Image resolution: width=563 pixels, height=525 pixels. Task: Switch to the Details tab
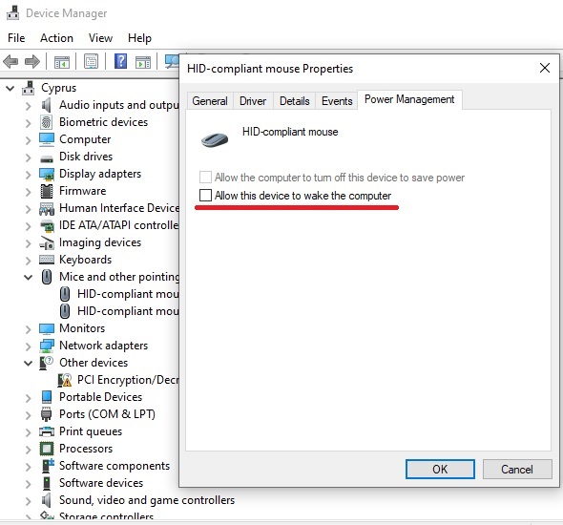pyautogui.click(x=295, y=101)
